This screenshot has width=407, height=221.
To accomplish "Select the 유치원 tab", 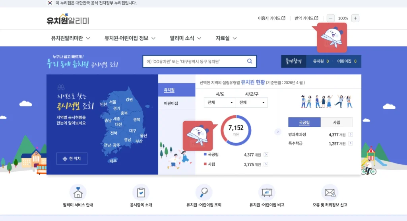I will [176, 90].
